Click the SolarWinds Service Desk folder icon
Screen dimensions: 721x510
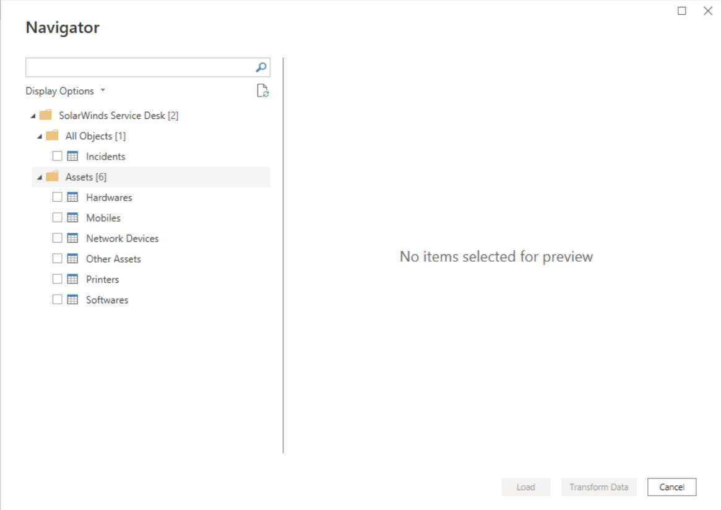point(45,116)
